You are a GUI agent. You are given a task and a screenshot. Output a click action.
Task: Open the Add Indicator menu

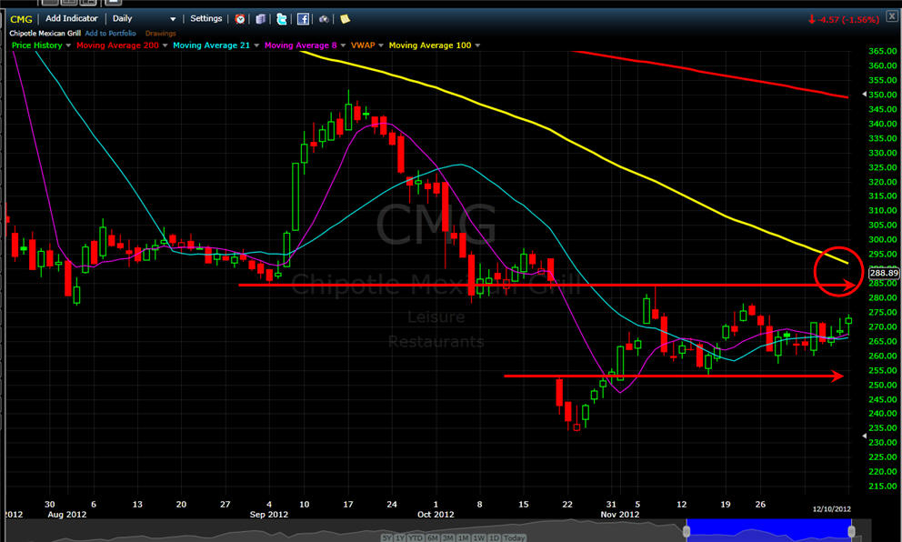74,18
